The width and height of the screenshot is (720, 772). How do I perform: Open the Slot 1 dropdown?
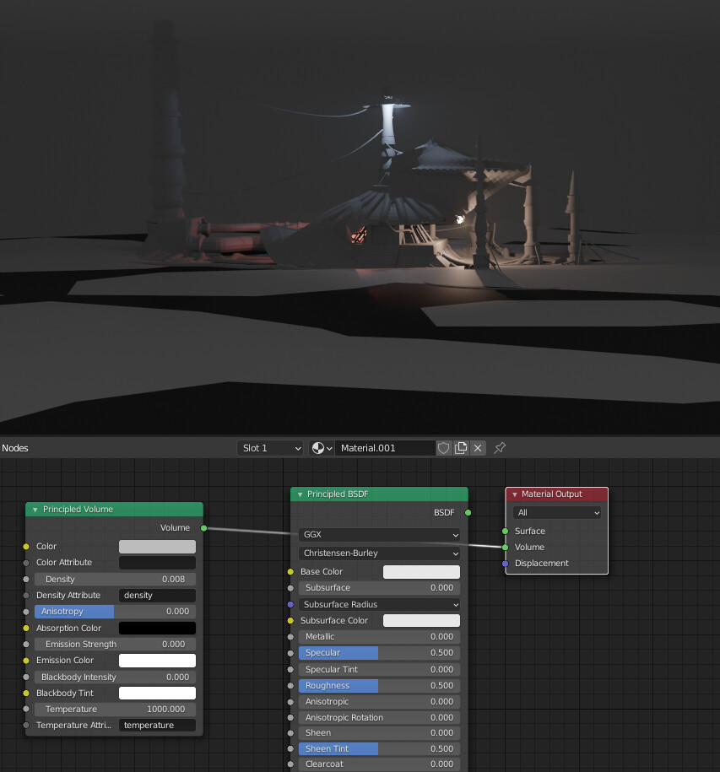click(270, 448)
